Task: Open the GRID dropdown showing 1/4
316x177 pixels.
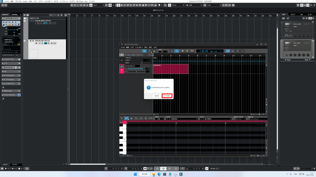Action: [x=162, y=51]
